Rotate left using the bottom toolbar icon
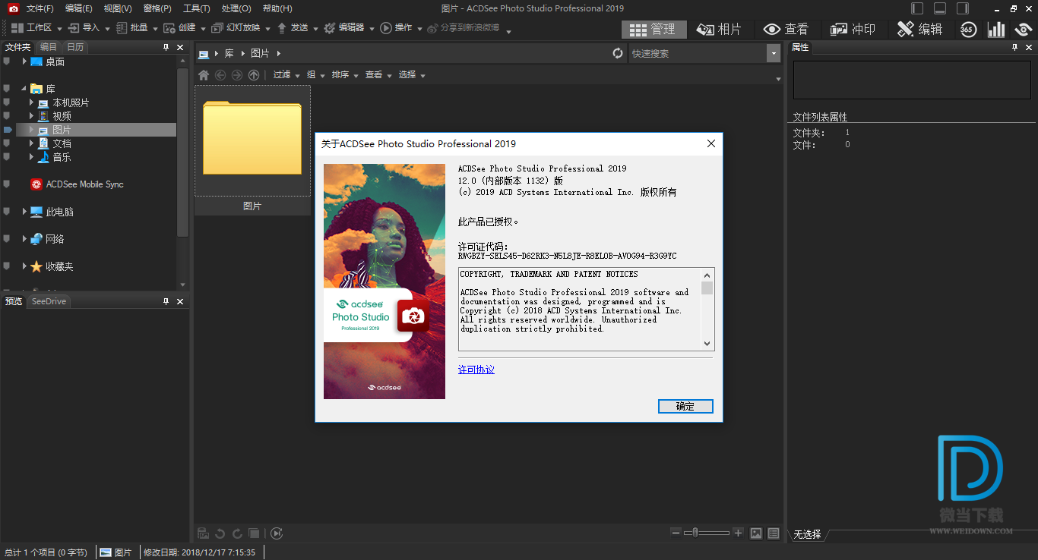Viewport: 1038px width, 560px height. pos(220,533)
